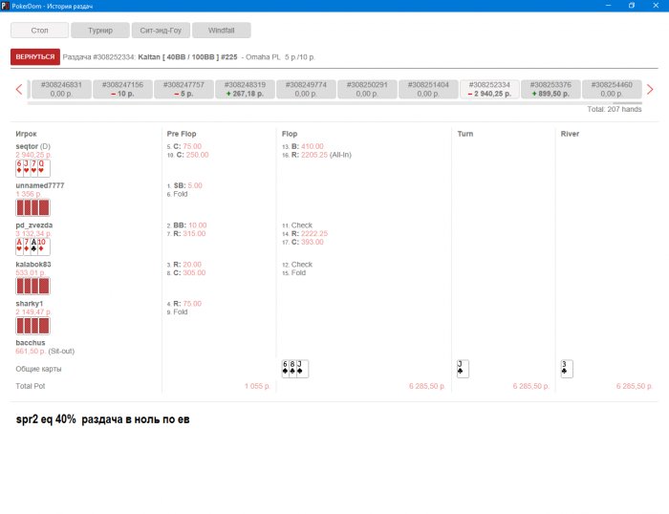Select hand #308247156 with −10 p.
The image size is (669, 514).
[x=123, y=89]
